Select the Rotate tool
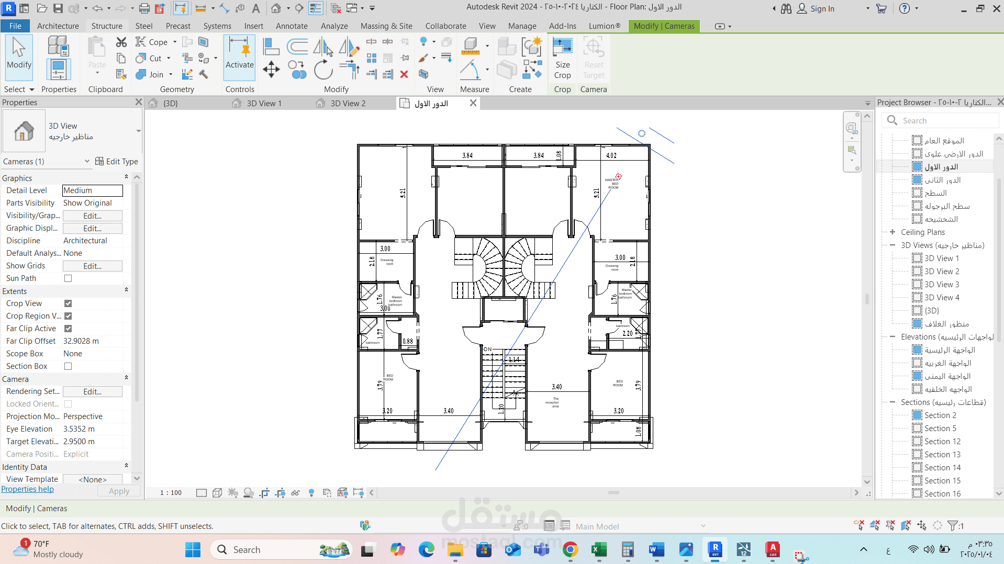1004x564 pixels. coord(323,69)
